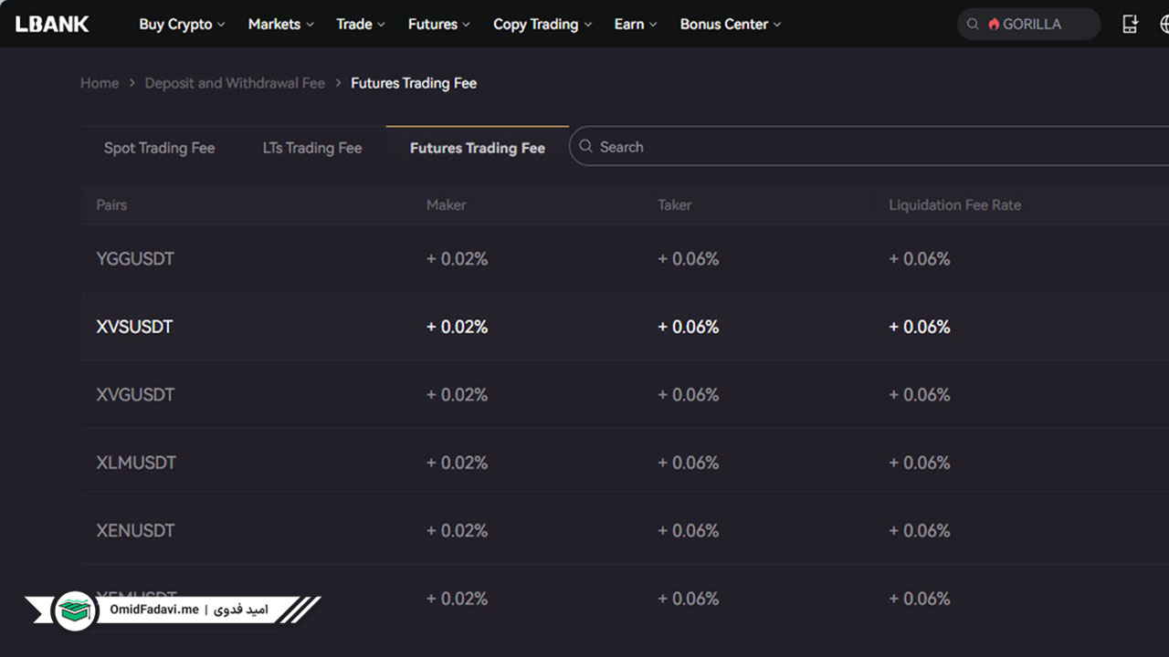The width and height of the screenshot is (1169, 657).
Task: Switch to the Spot Trading Fee tab
Action: [x=160, y=148]
